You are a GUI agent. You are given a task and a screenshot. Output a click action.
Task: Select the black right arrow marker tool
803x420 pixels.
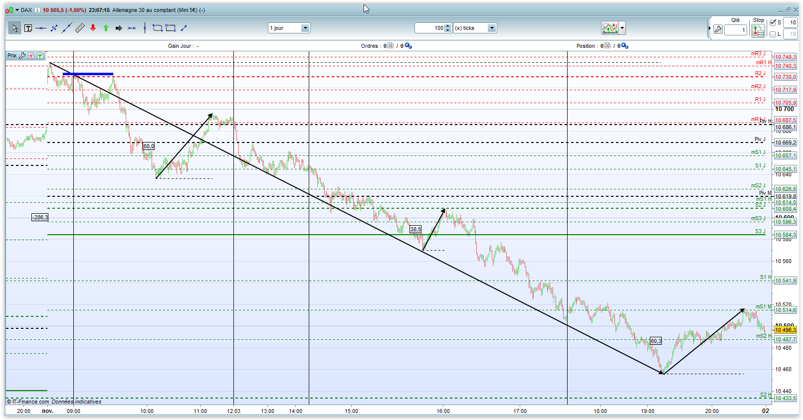click(x=119, y=28)
